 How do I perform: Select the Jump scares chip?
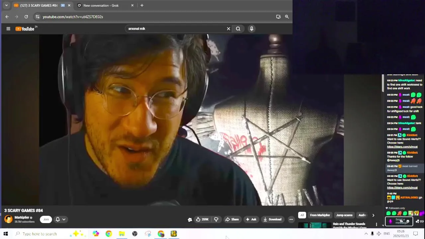click(344, 215)
